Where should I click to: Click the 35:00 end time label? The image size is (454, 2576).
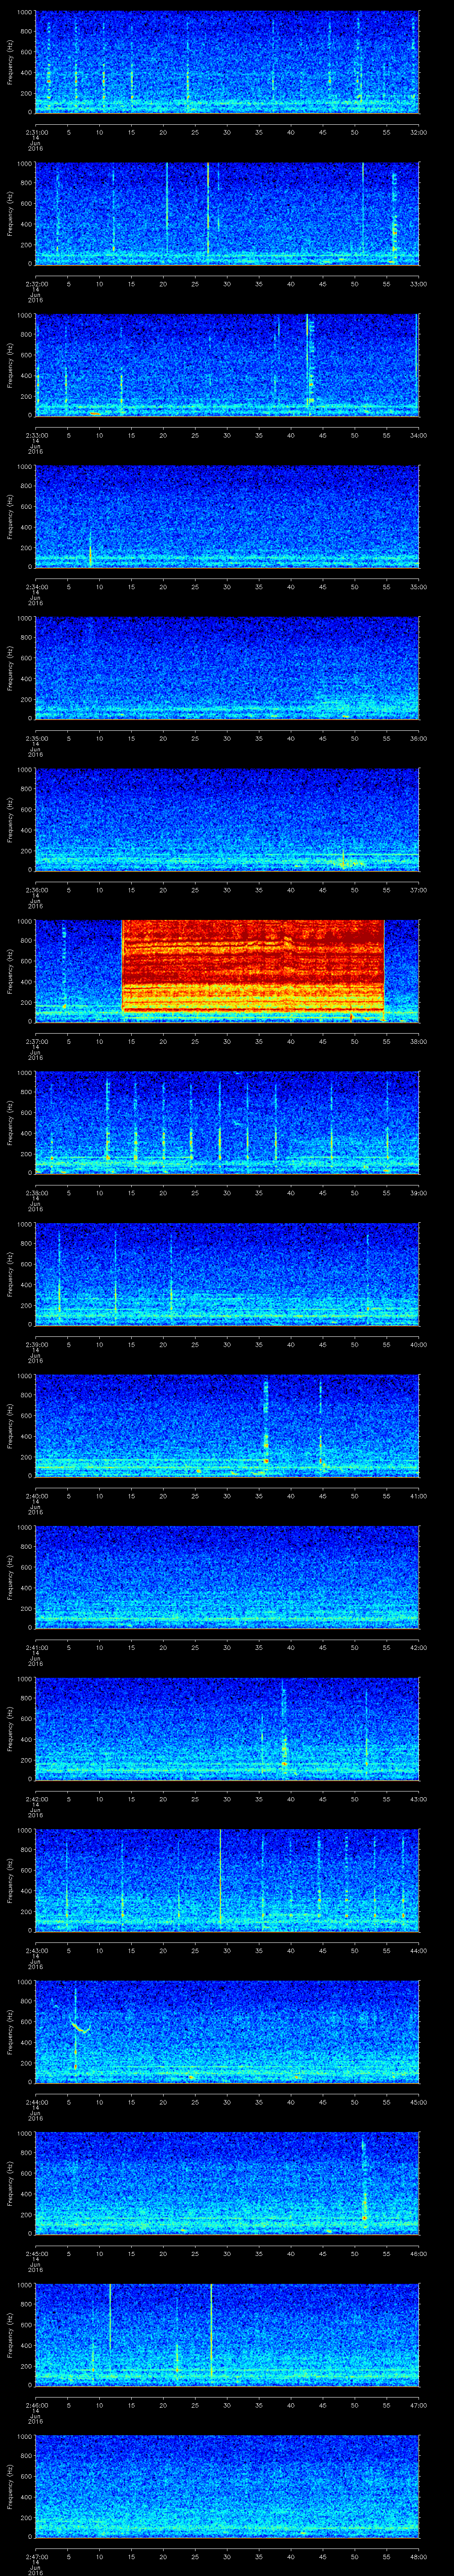(418, 587)
